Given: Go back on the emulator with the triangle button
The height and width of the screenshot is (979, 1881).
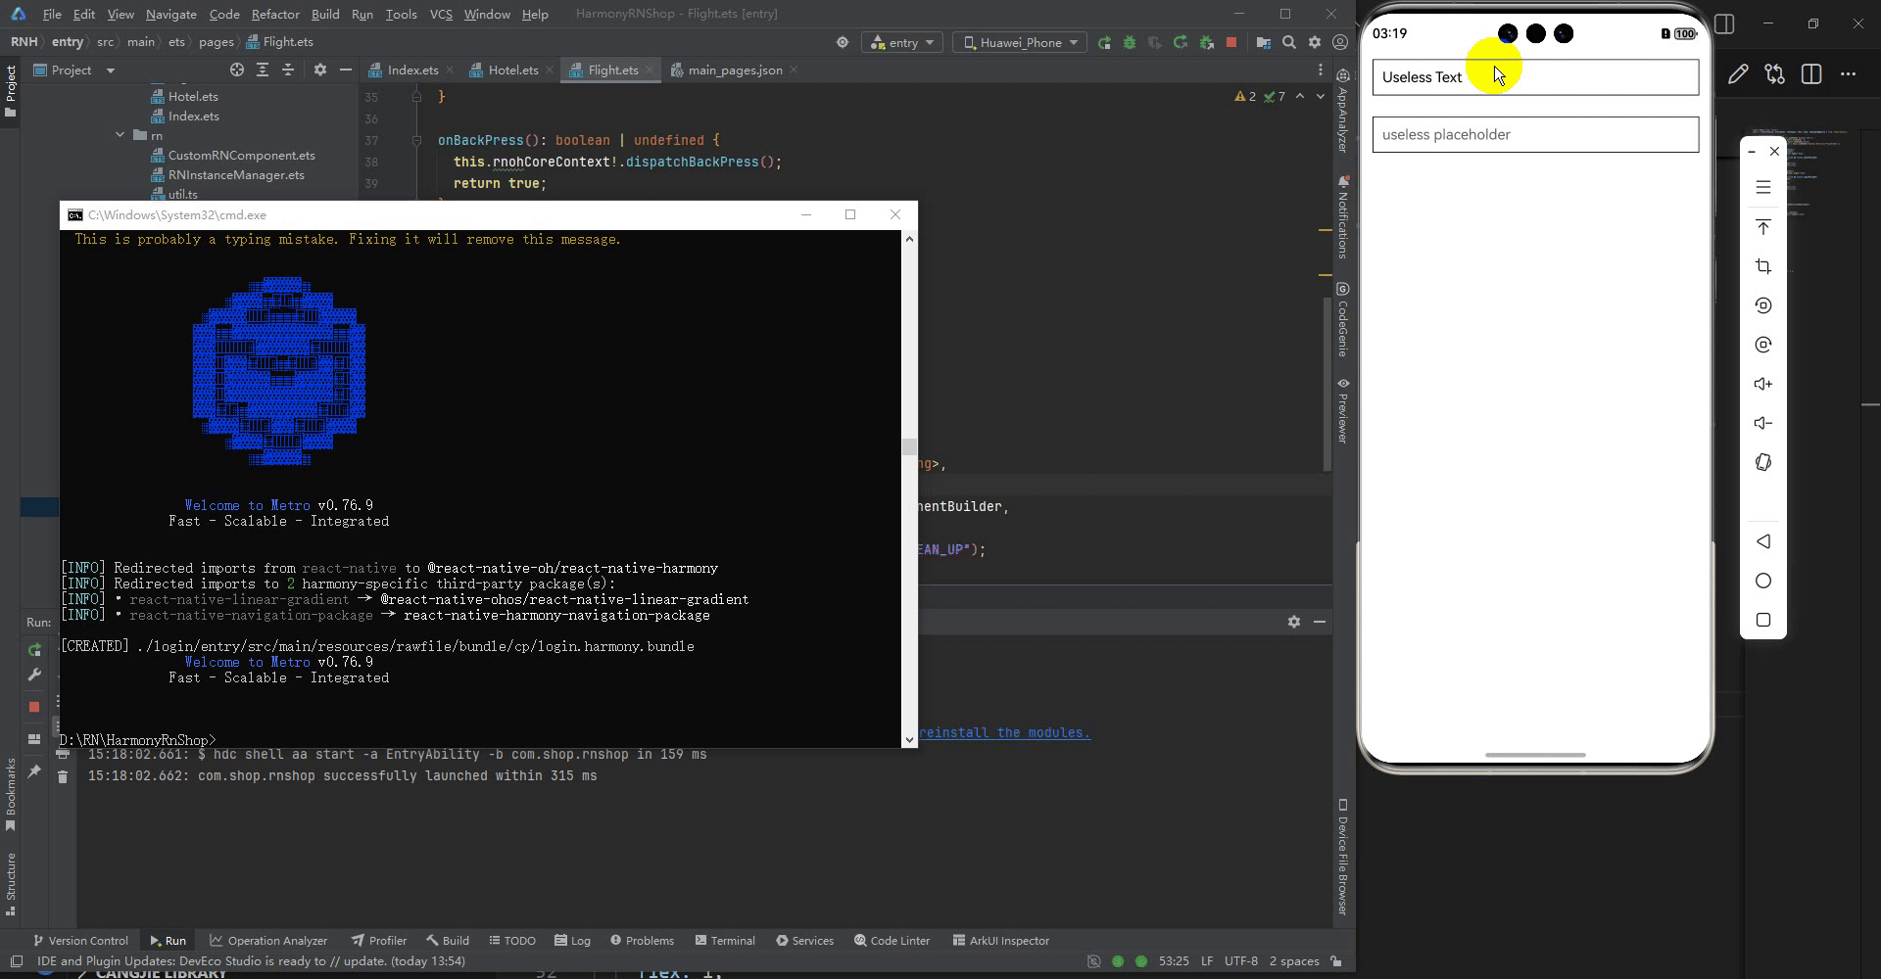Looking at the screenshot, I should [1763, 541].
